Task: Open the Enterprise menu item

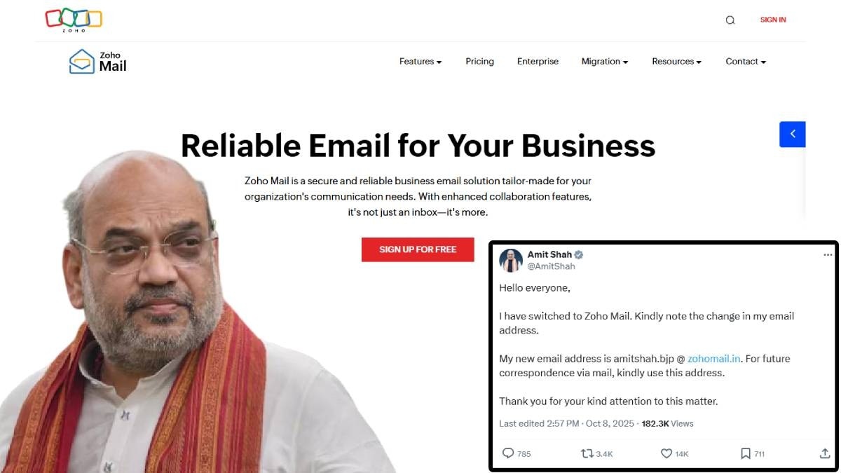Action: [x=538, y=62]
